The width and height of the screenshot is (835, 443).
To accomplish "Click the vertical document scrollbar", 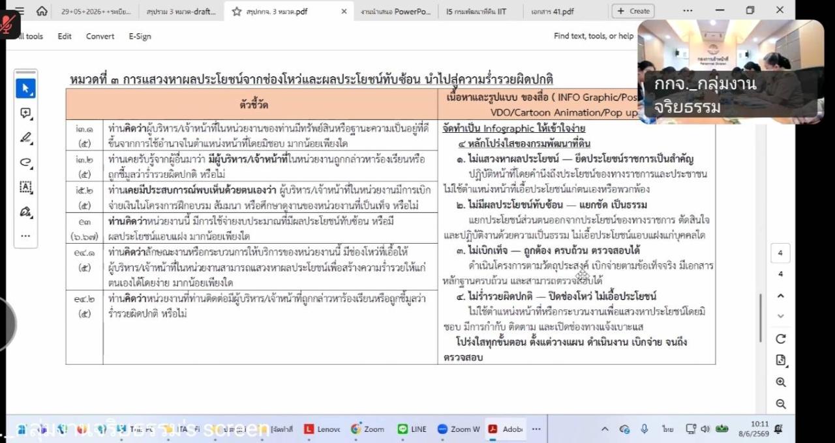I will [x=760, y=317].
